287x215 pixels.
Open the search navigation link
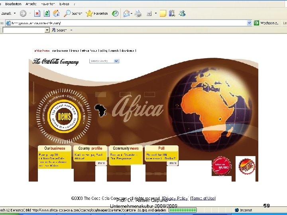(x=114, y=51)
